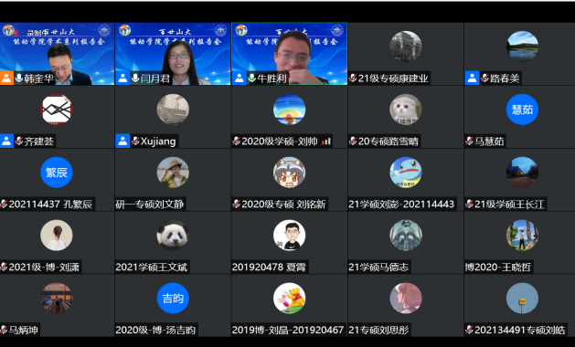Click the blue person icon next to Xujiang
Image resolution: width=575 pixels, height=347 pixels.
click(x=122, y=141)
